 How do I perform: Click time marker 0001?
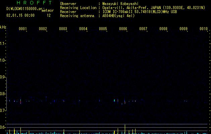pos(23,29)
